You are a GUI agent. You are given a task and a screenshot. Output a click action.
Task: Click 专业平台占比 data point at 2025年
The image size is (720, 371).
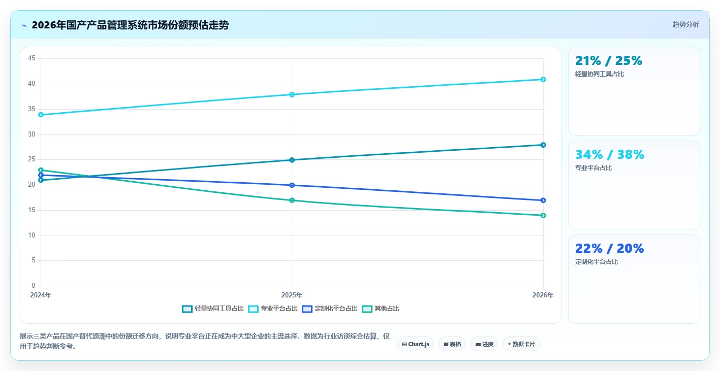point(292,94)
